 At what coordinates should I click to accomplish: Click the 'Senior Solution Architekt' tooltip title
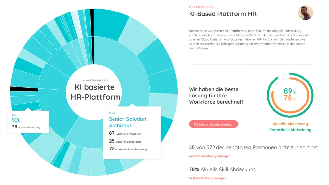127,122
